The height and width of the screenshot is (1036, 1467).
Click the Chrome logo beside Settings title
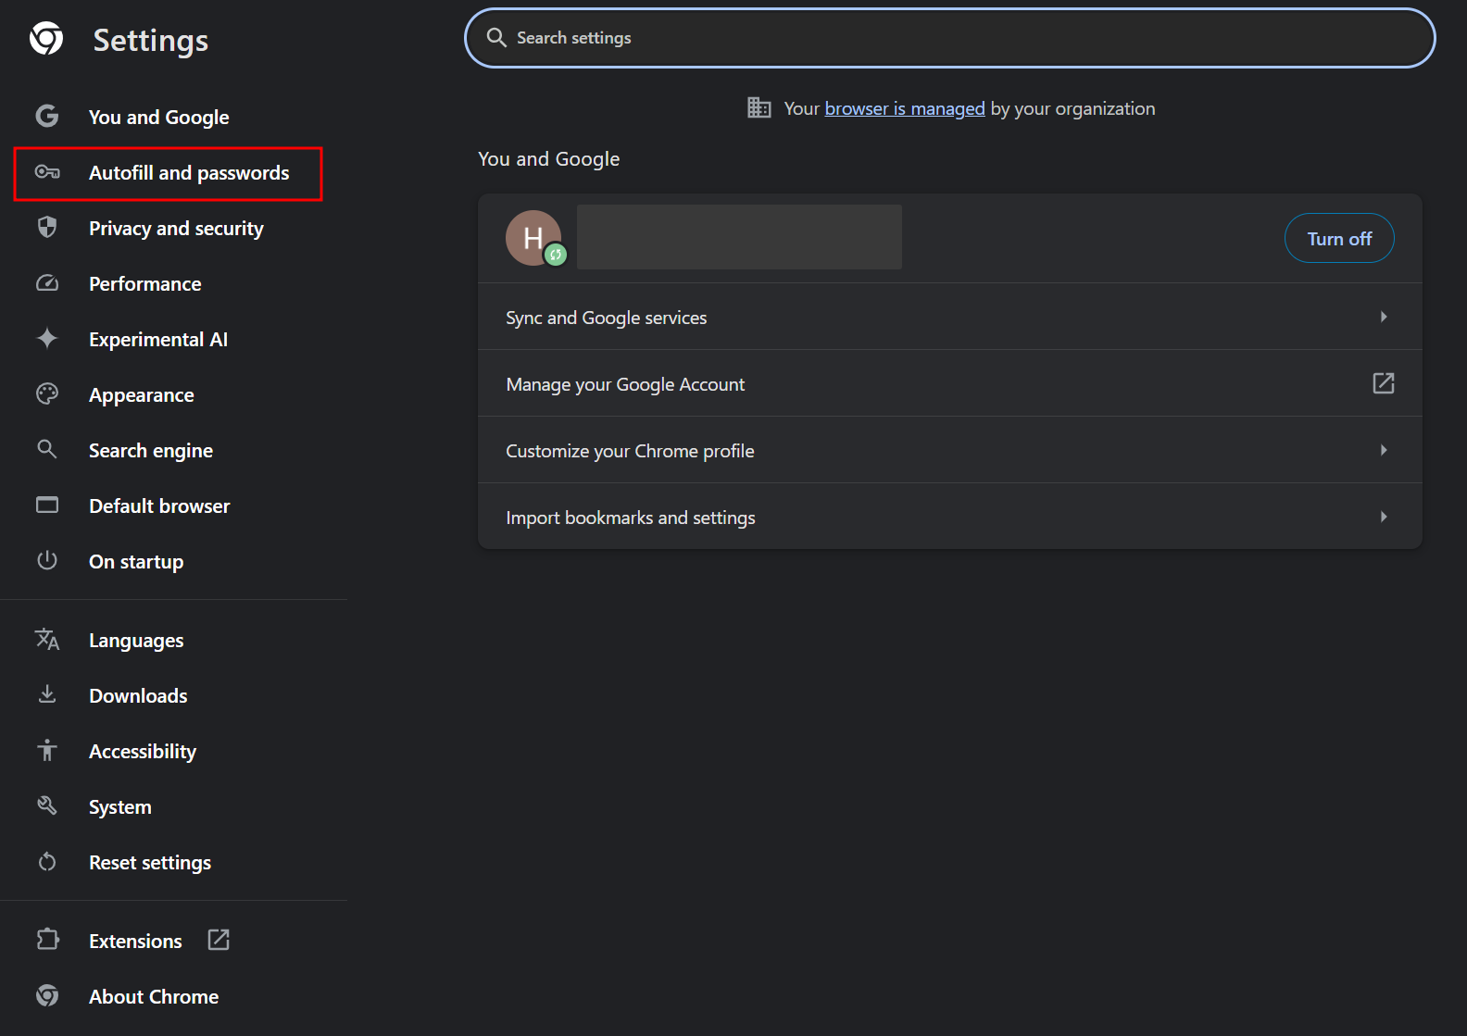(x=46, y=39)
